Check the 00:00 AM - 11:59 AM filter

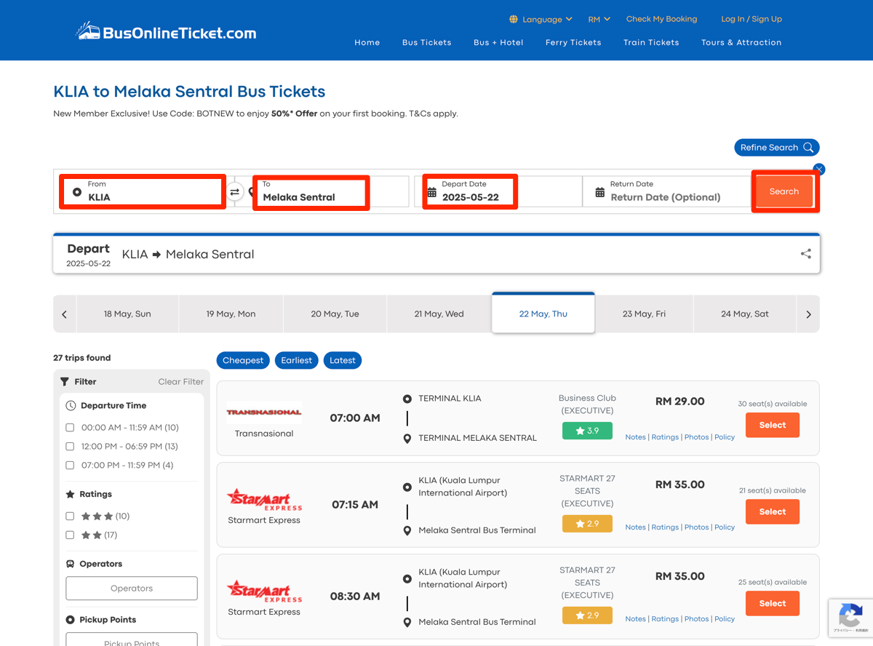71,428
